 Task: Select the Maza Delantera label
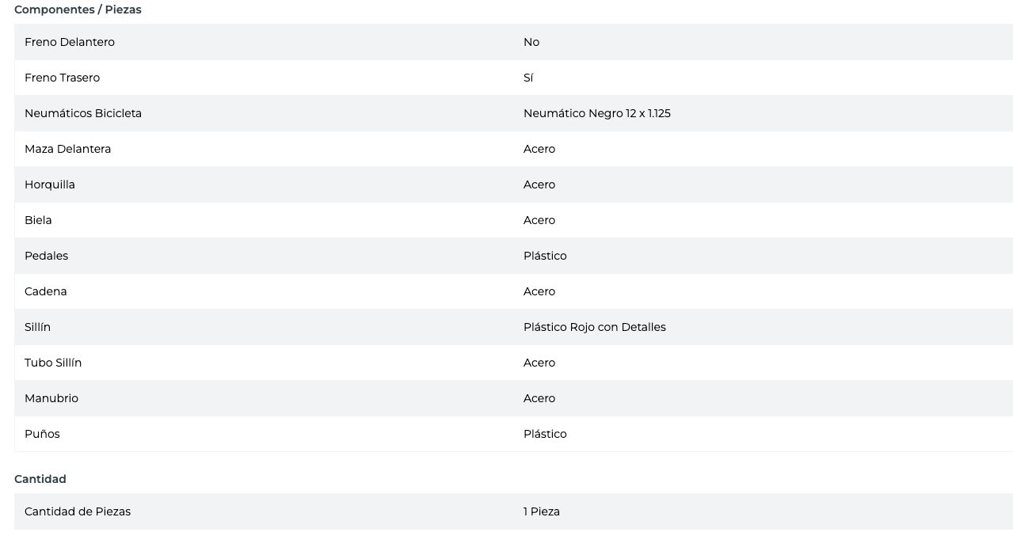[x=67, y=149]
